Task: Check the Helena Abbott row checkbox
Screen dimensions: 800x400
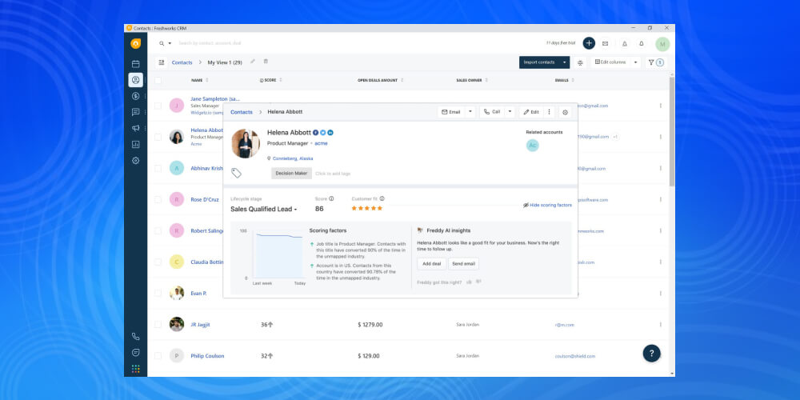Action: 158,137
